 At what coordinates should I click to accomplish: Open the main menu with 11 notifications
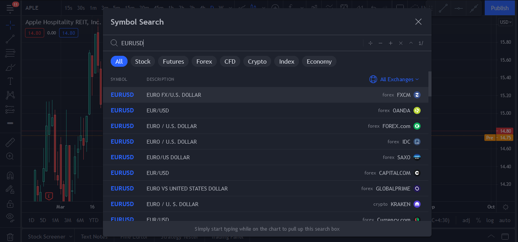(10, 8)
